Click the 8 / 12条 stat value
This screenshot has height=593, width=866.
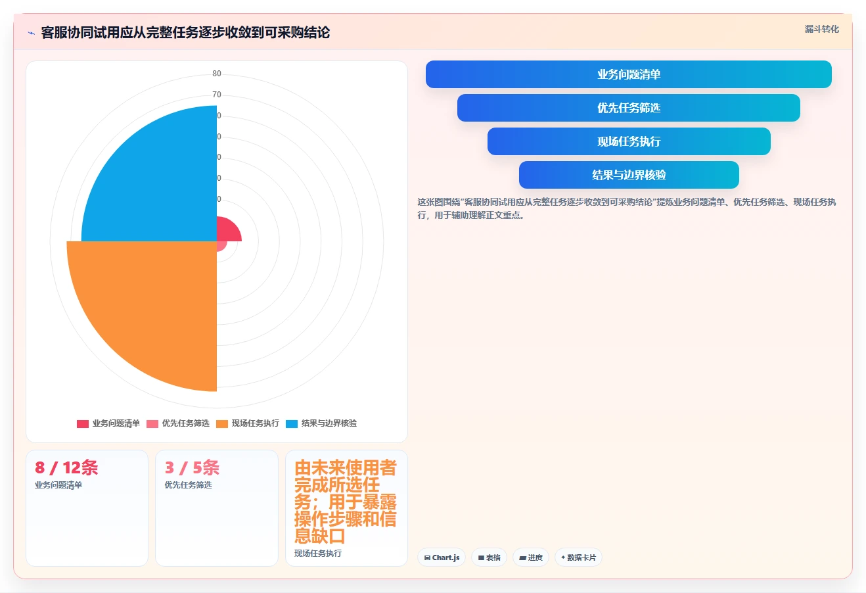(66, 467)
